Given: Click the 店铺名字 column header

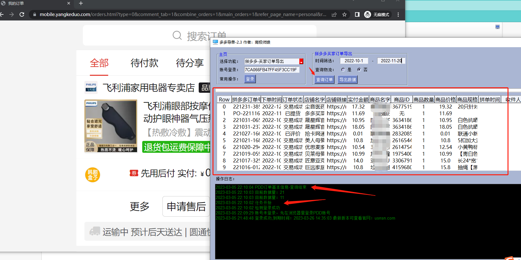Looking at the screenshot, I should click(x=315, y=100).
